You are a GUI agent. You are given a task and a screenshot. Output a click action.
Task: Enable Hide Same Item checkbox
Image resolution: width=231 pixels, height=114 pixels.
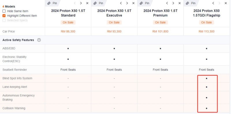click(4, 11)
